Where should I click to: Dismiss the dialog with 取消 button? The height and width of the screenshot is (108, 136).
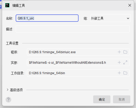pyautogui.click(x=122, y=99)
